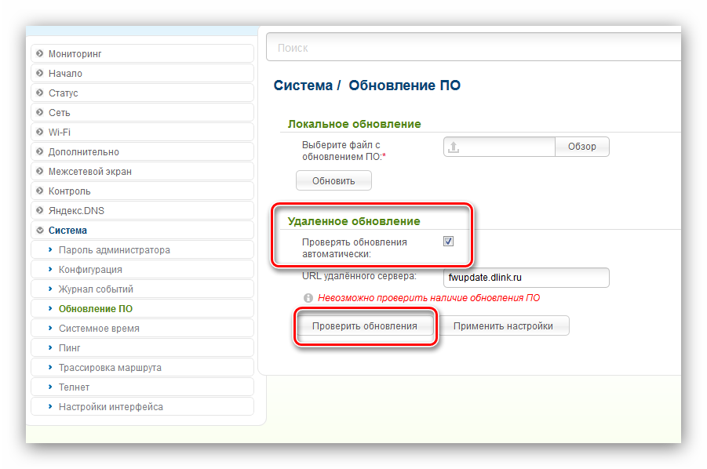Open the Телнет submenu page
707x469 pixels.
click(142, 387)
